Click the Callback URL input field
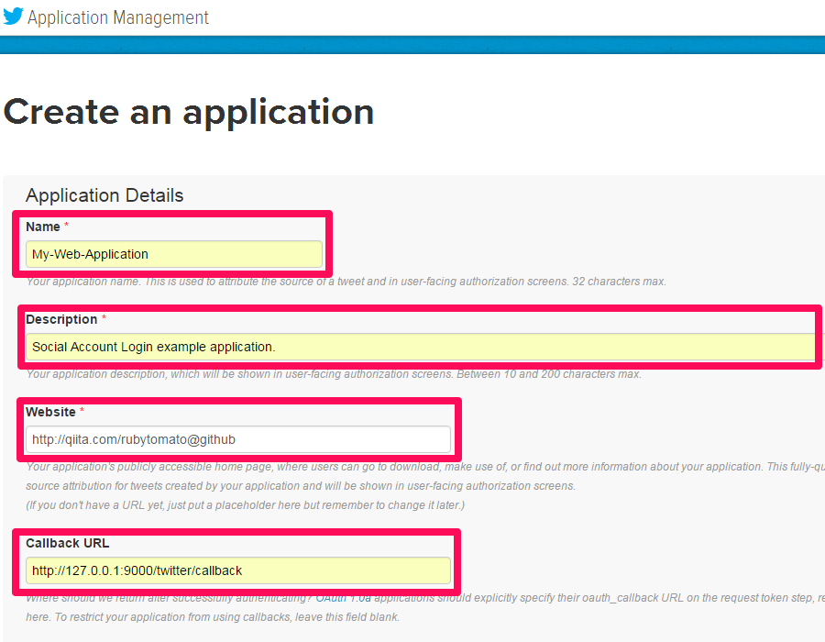825x642 pixels. point(238,570)
